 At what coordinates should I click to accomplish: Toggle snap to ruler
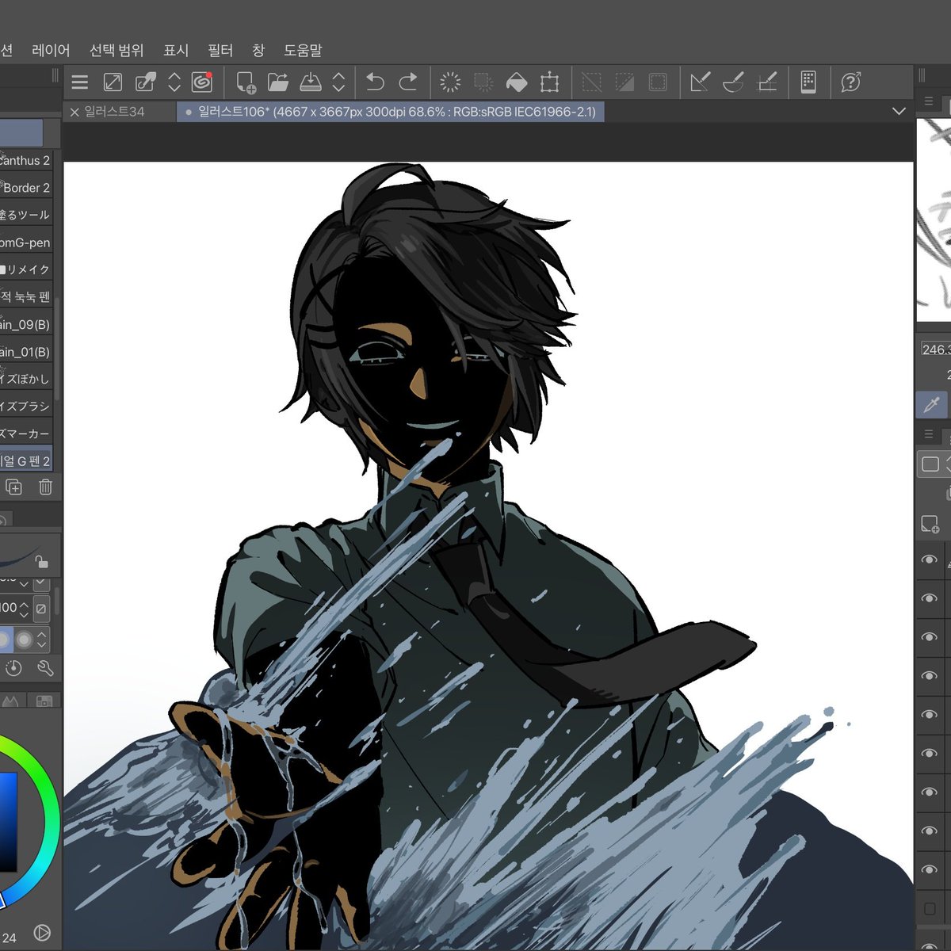(x=700, y=82)
